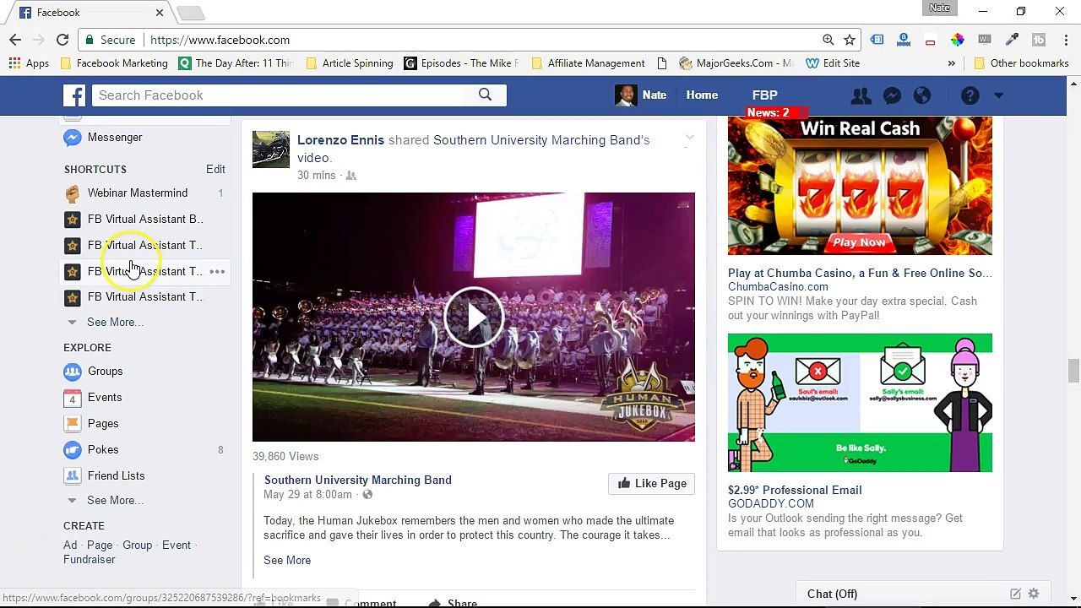Viewport: 1081px width, 608px height.
Task: Expand See More under Explore
Action: click(x=115, y=501)
